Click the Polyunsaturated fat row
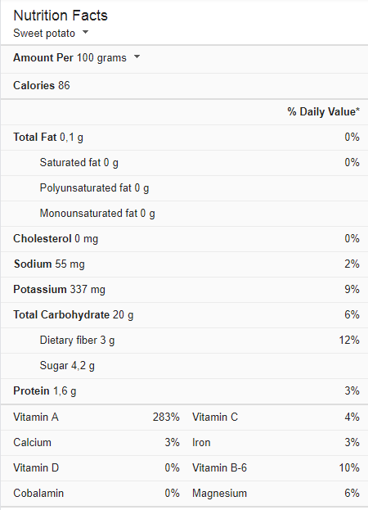 [x=184, y=188]
